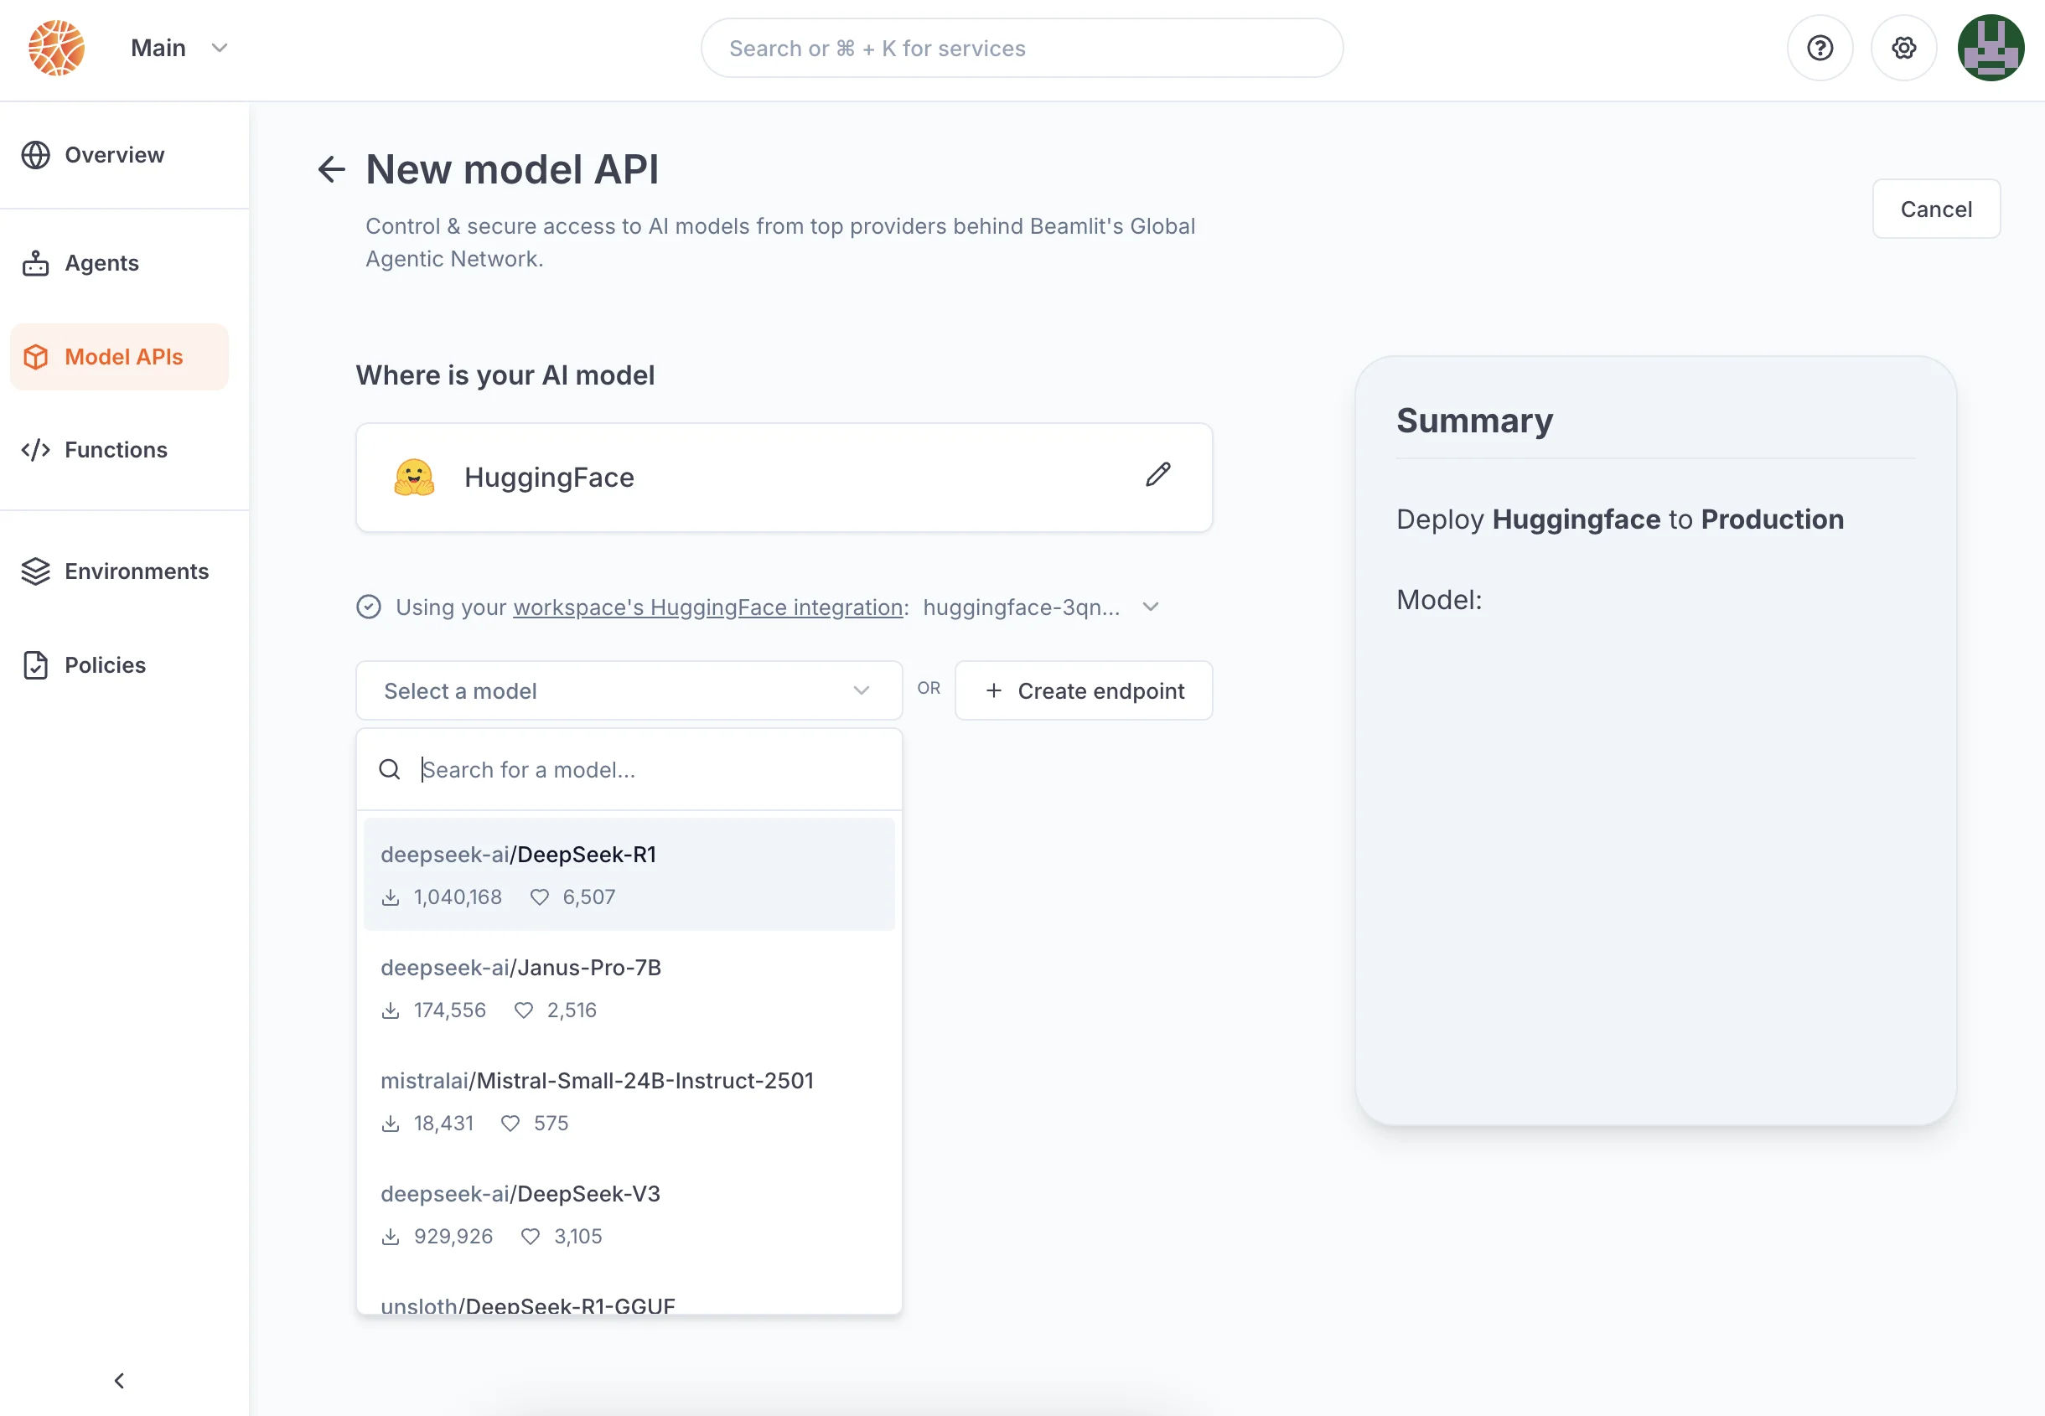2045x1416 pixels.
Task: Open the user avatar menu
Action: coord(1991,48)
